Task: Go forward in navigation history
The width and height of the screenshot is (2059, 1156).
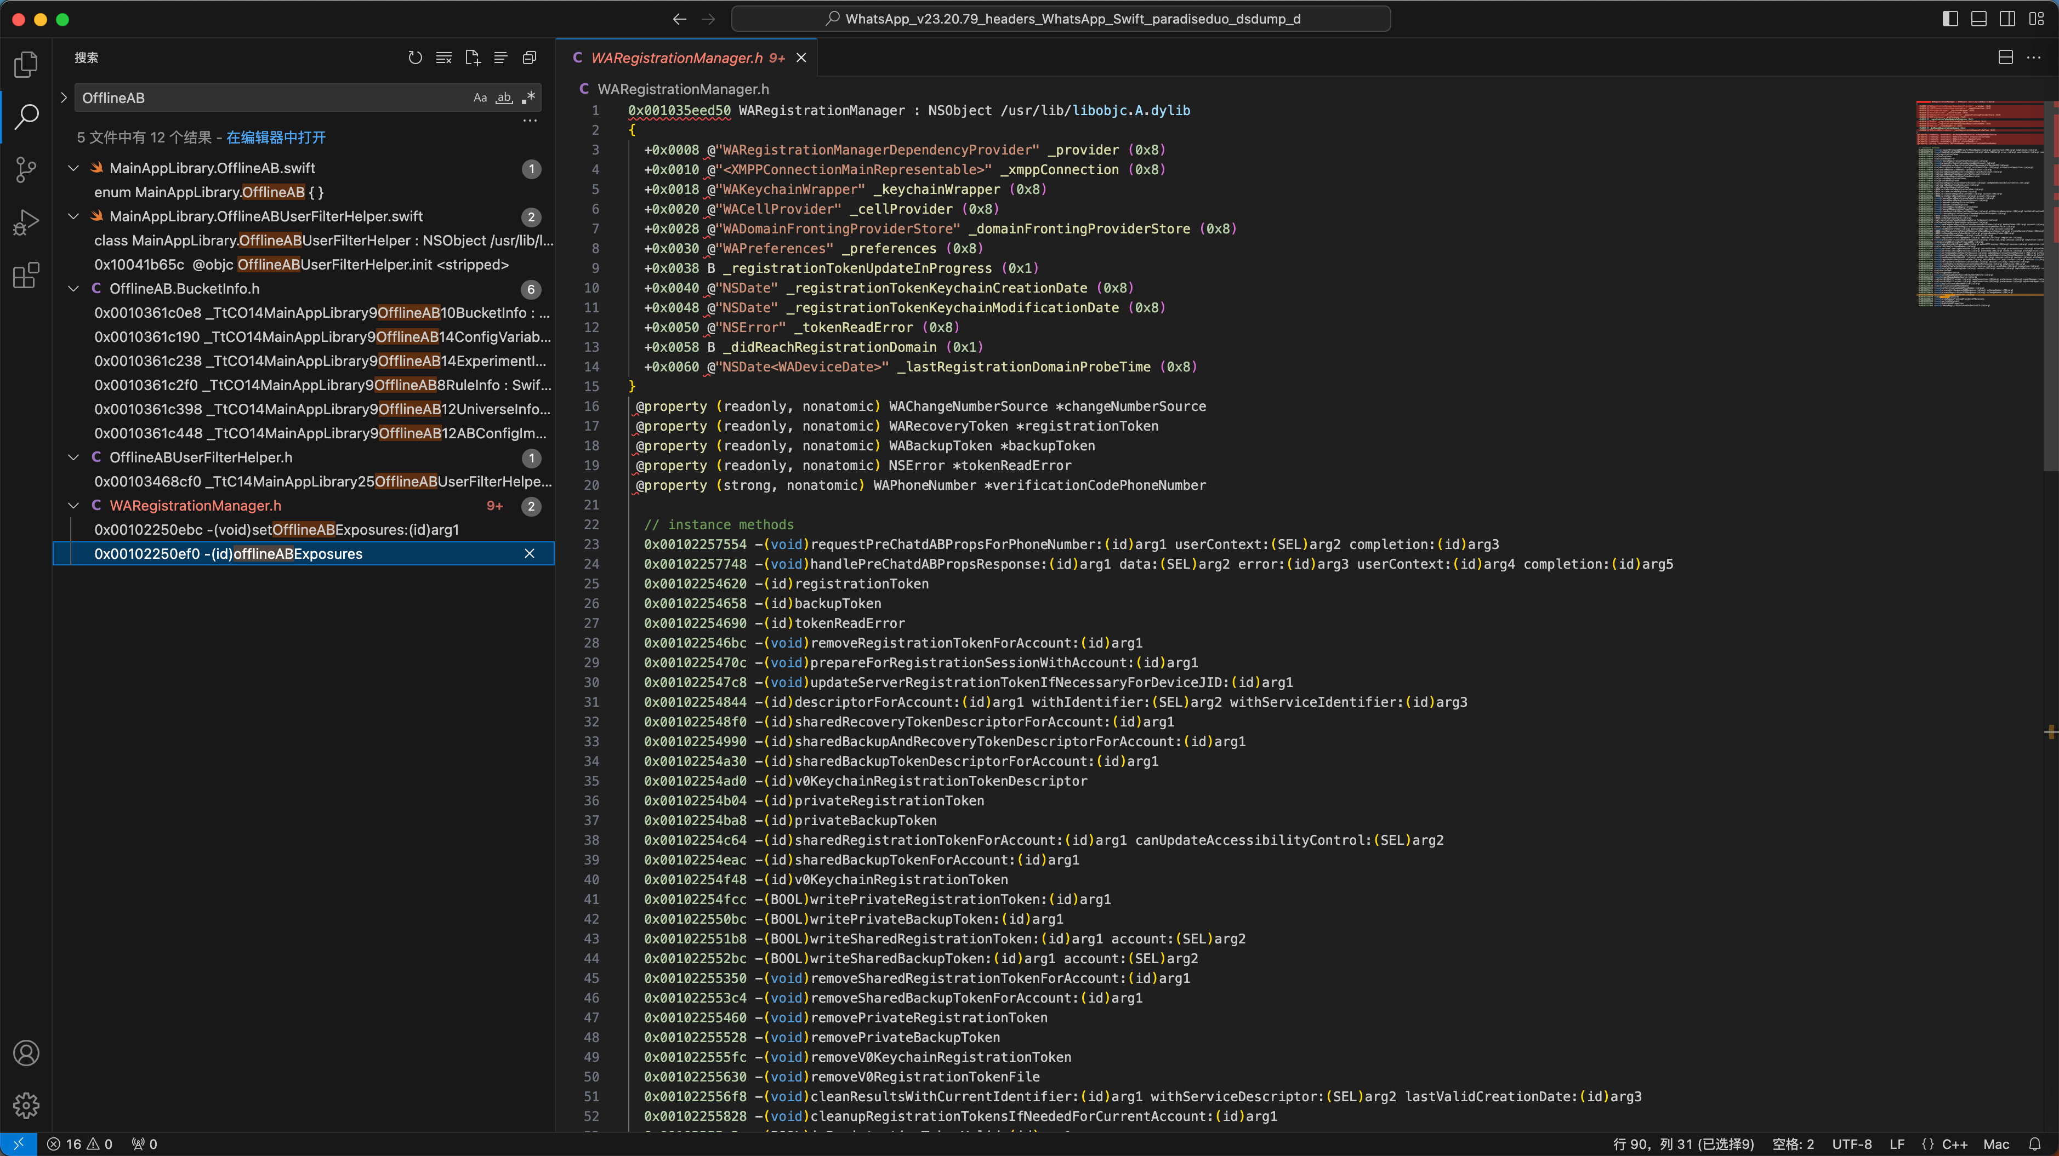Action: [708, 19]
